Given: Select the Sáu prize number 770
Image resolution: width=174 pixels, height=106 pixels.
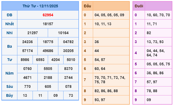Looking at the screenshot, I should tap(27, 86).
